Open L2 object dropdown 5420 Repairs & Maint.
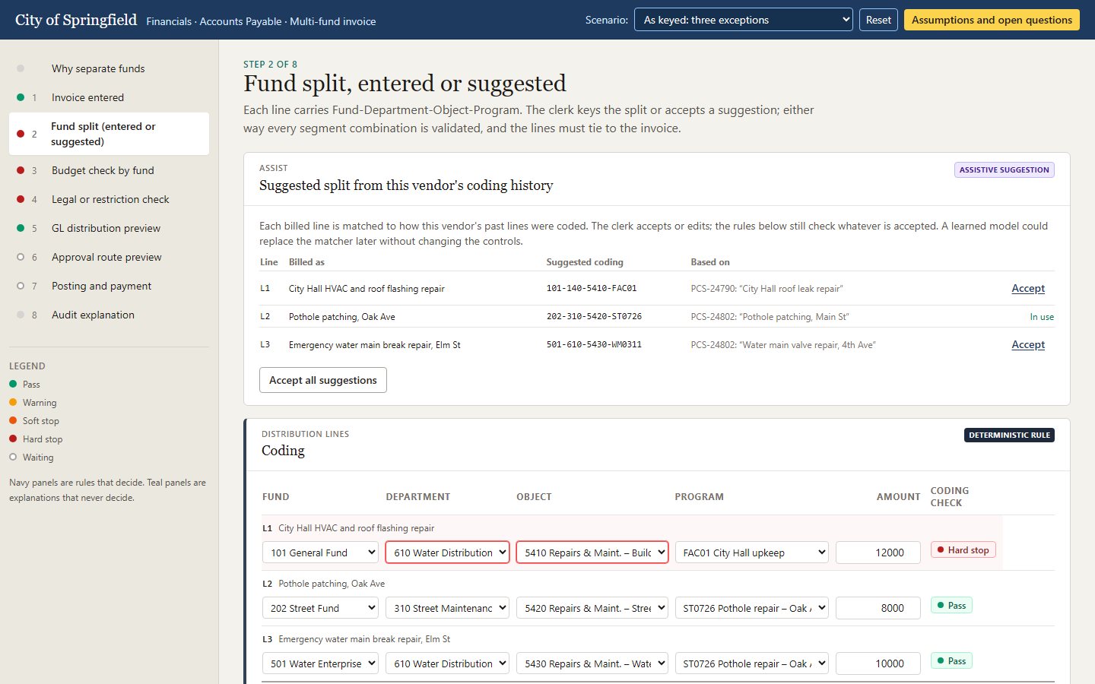 coord(592,608)
